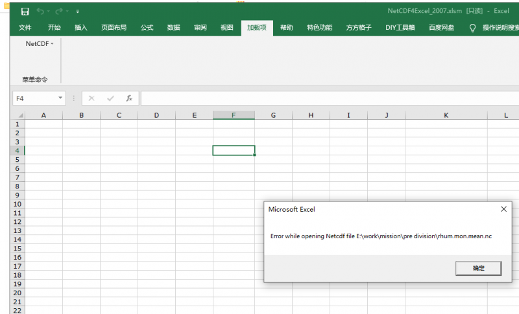The image size is (519, 314).
Task: Click cell B2 in the worksheet
Action: (x=81, y=133)
